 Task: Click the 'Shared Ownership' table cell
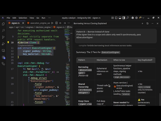click(x=85, y=88)
